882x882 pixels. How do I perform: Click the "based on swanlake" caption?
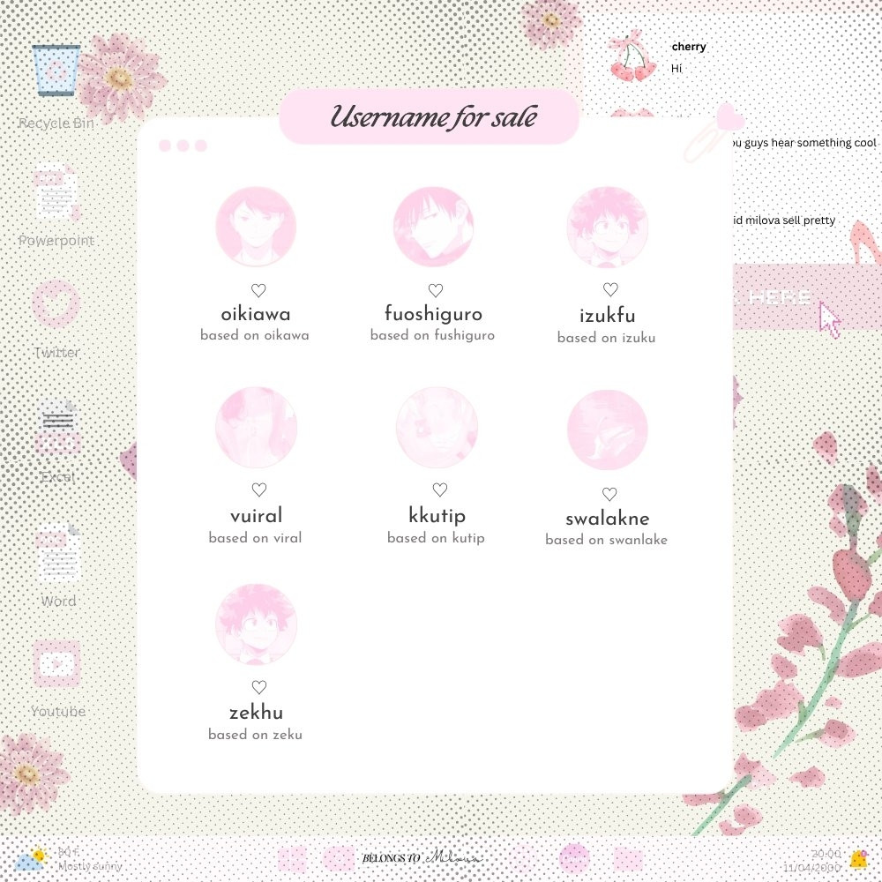point(607,540)
